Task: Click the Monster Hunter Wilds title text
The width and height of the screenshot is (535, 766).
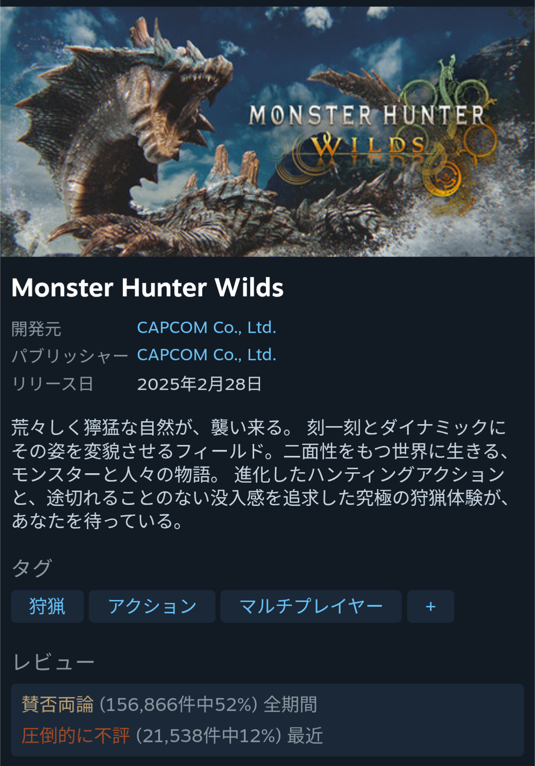Action: click(x=148, y=287)
